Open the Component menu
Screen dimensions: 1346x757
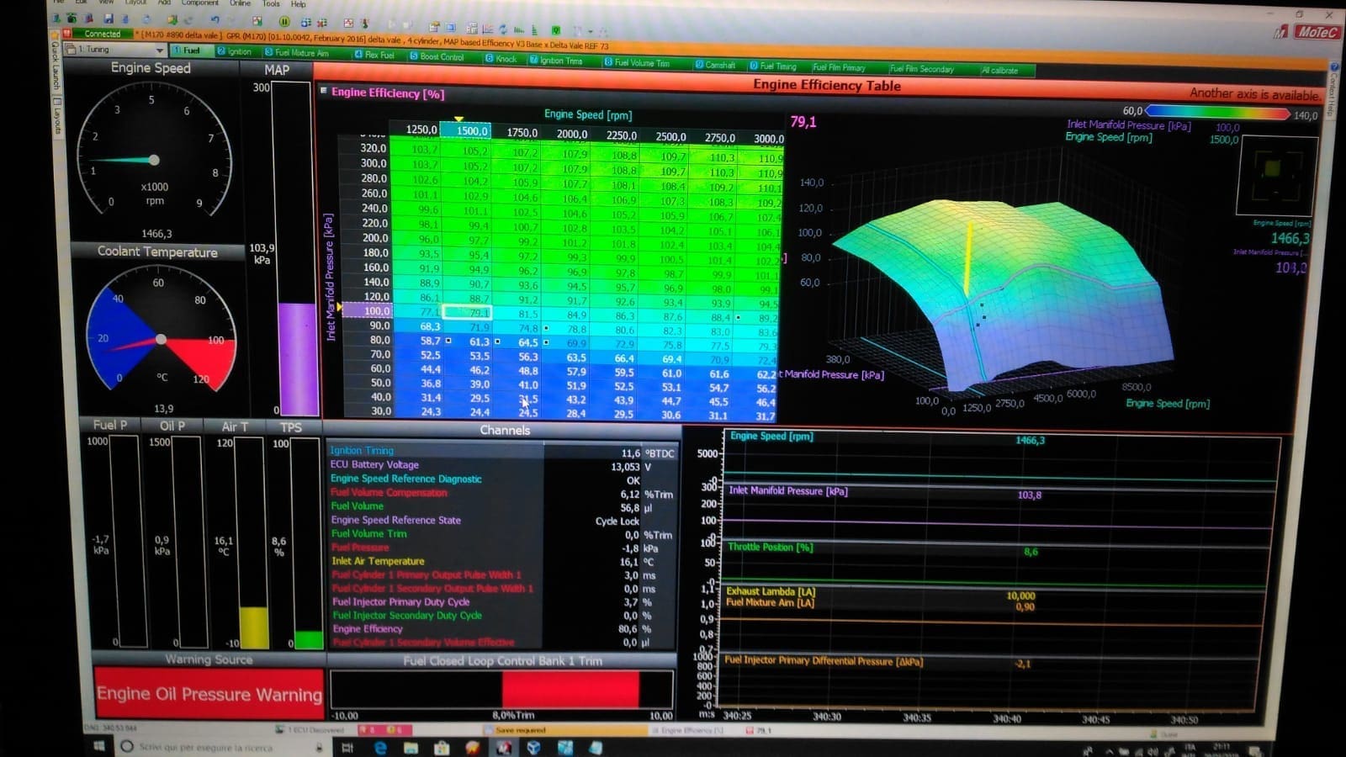(x=199, y=3)
